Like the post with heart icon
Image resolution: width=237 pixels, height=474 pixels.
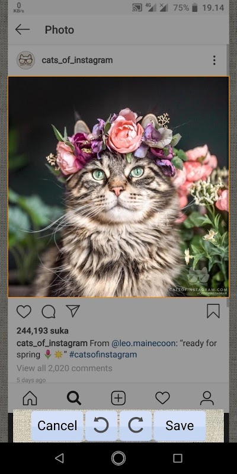point(24,312)
